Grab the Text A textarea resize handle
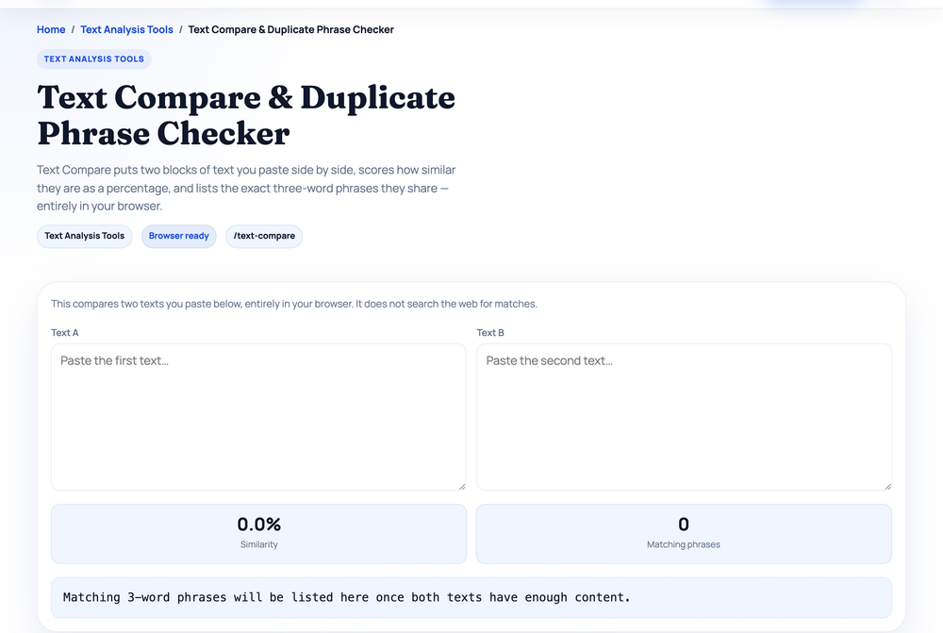Screen dimensions: 943x633 click(x=462, y=486)
